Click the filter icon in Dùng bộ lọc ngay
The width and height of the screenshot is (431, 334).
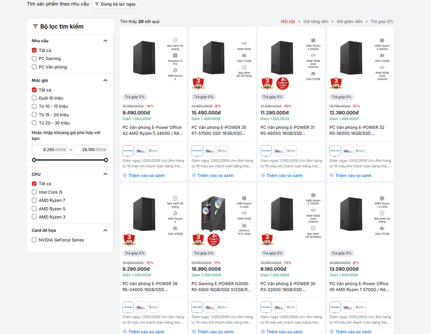[x=97, y=4]
